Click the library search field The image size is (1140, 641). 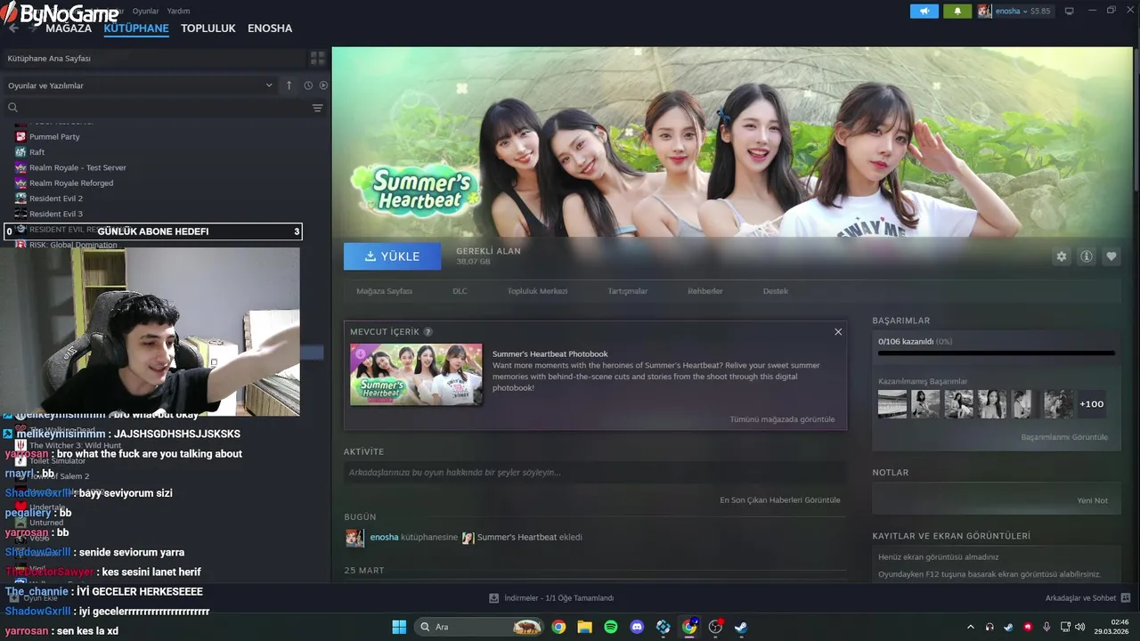tap(157, 108)
